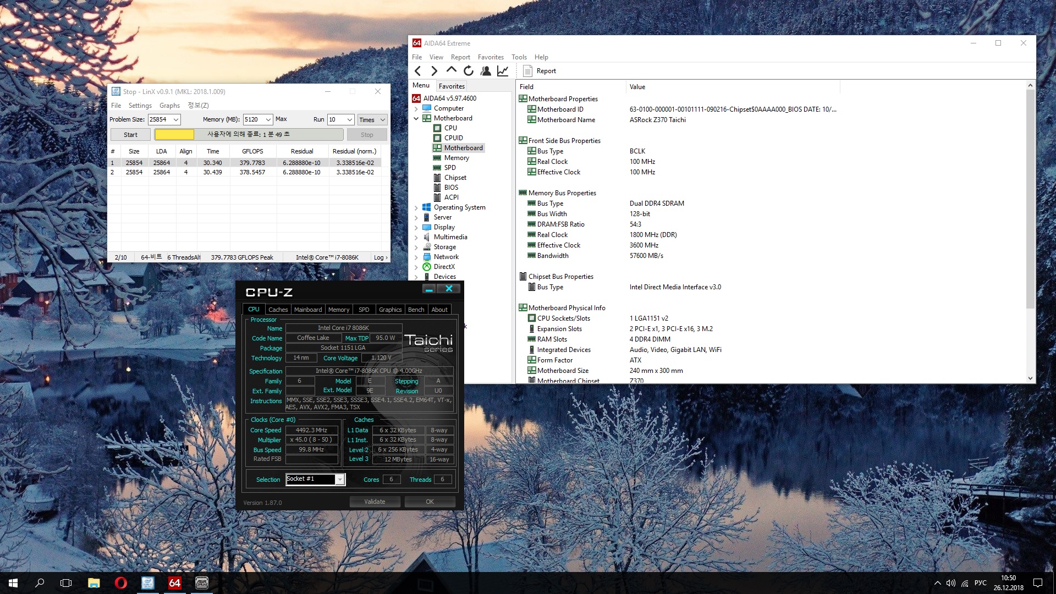Open the user icon in AIDA64 toolbar
Screen dimensions: 1056x594
pyautogui.click(x=485, y=71)
